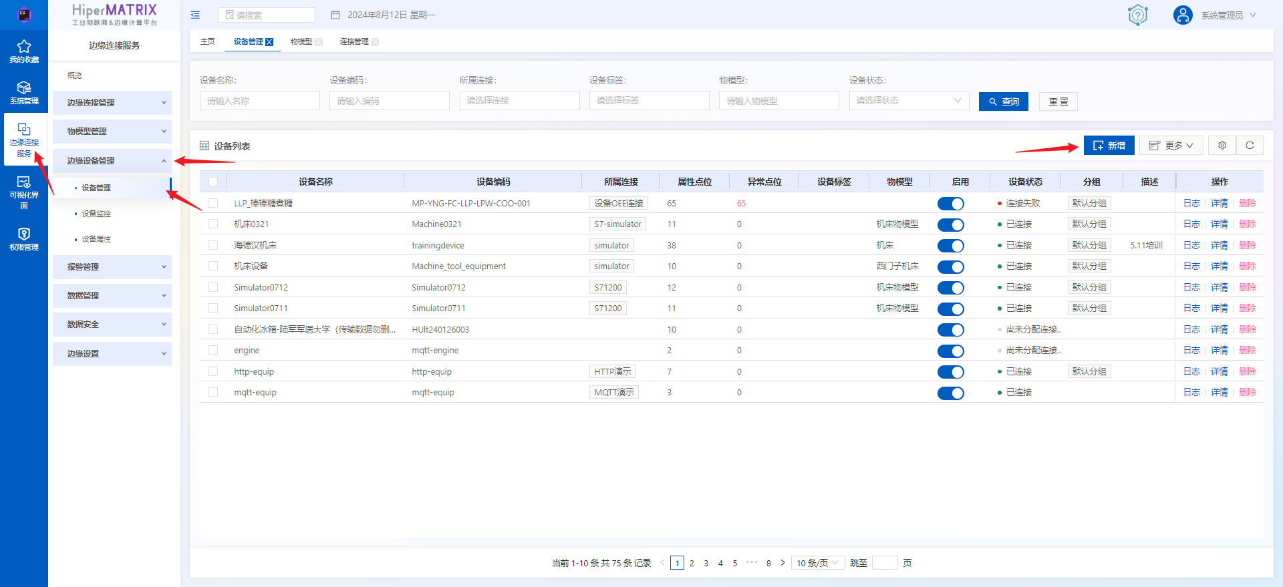Expand 数据安全 menu

(x=112, y=324)
